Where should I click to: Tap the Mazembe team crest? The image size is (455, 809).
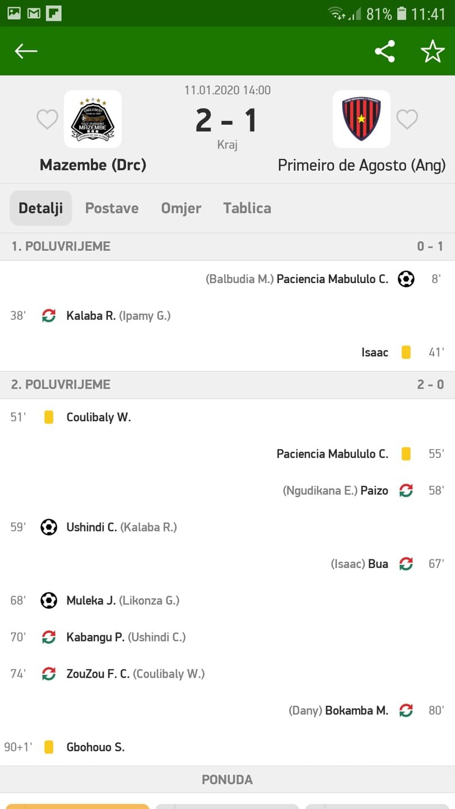(x=93, y=119)
